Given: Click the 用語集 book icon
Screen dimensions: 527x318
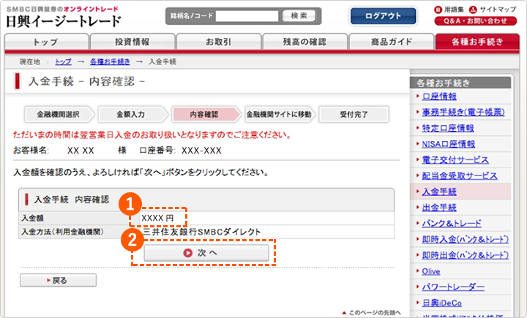Looking at the screenshot, I should pyautogui.click(x=438, y=10).
